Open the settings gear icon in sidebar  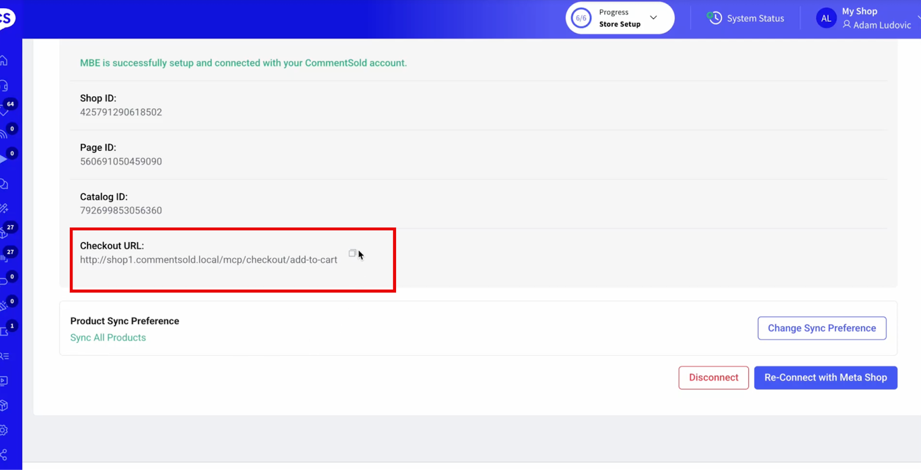(x=4, y=430)
